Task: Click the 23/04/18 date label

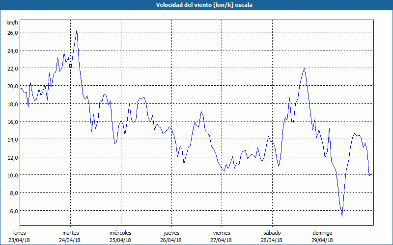Action: tap(20, 240)
